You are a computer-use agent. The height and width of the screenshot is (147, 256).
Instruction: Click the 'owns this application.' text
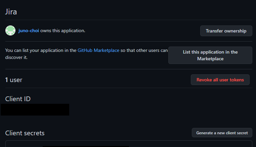coord(63,30)
